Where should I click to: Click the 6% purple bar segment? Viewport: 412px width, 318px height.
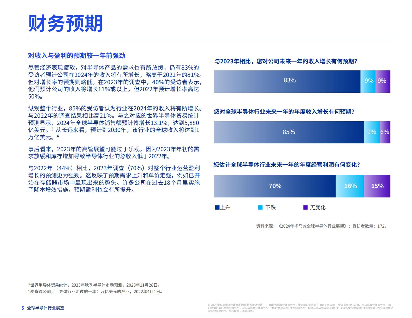[x=385, y=132]
